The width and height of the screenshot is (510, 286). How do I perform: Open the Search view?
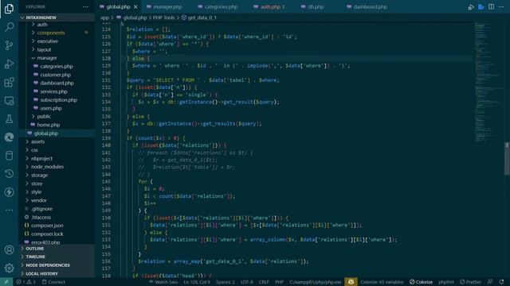tap(9, 26)
